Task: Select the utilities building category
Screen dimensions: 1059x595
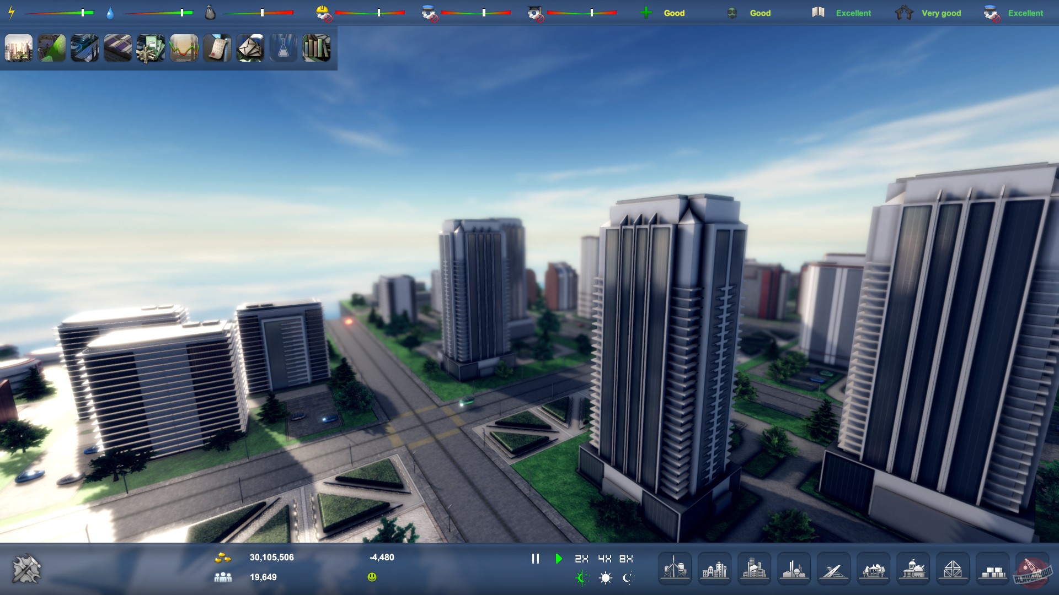Action: [675, 569]
